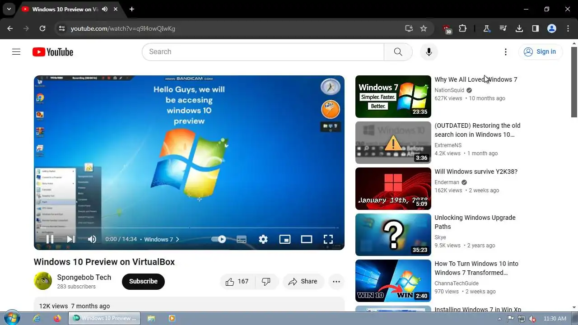Click the search magnifier button

398,52
